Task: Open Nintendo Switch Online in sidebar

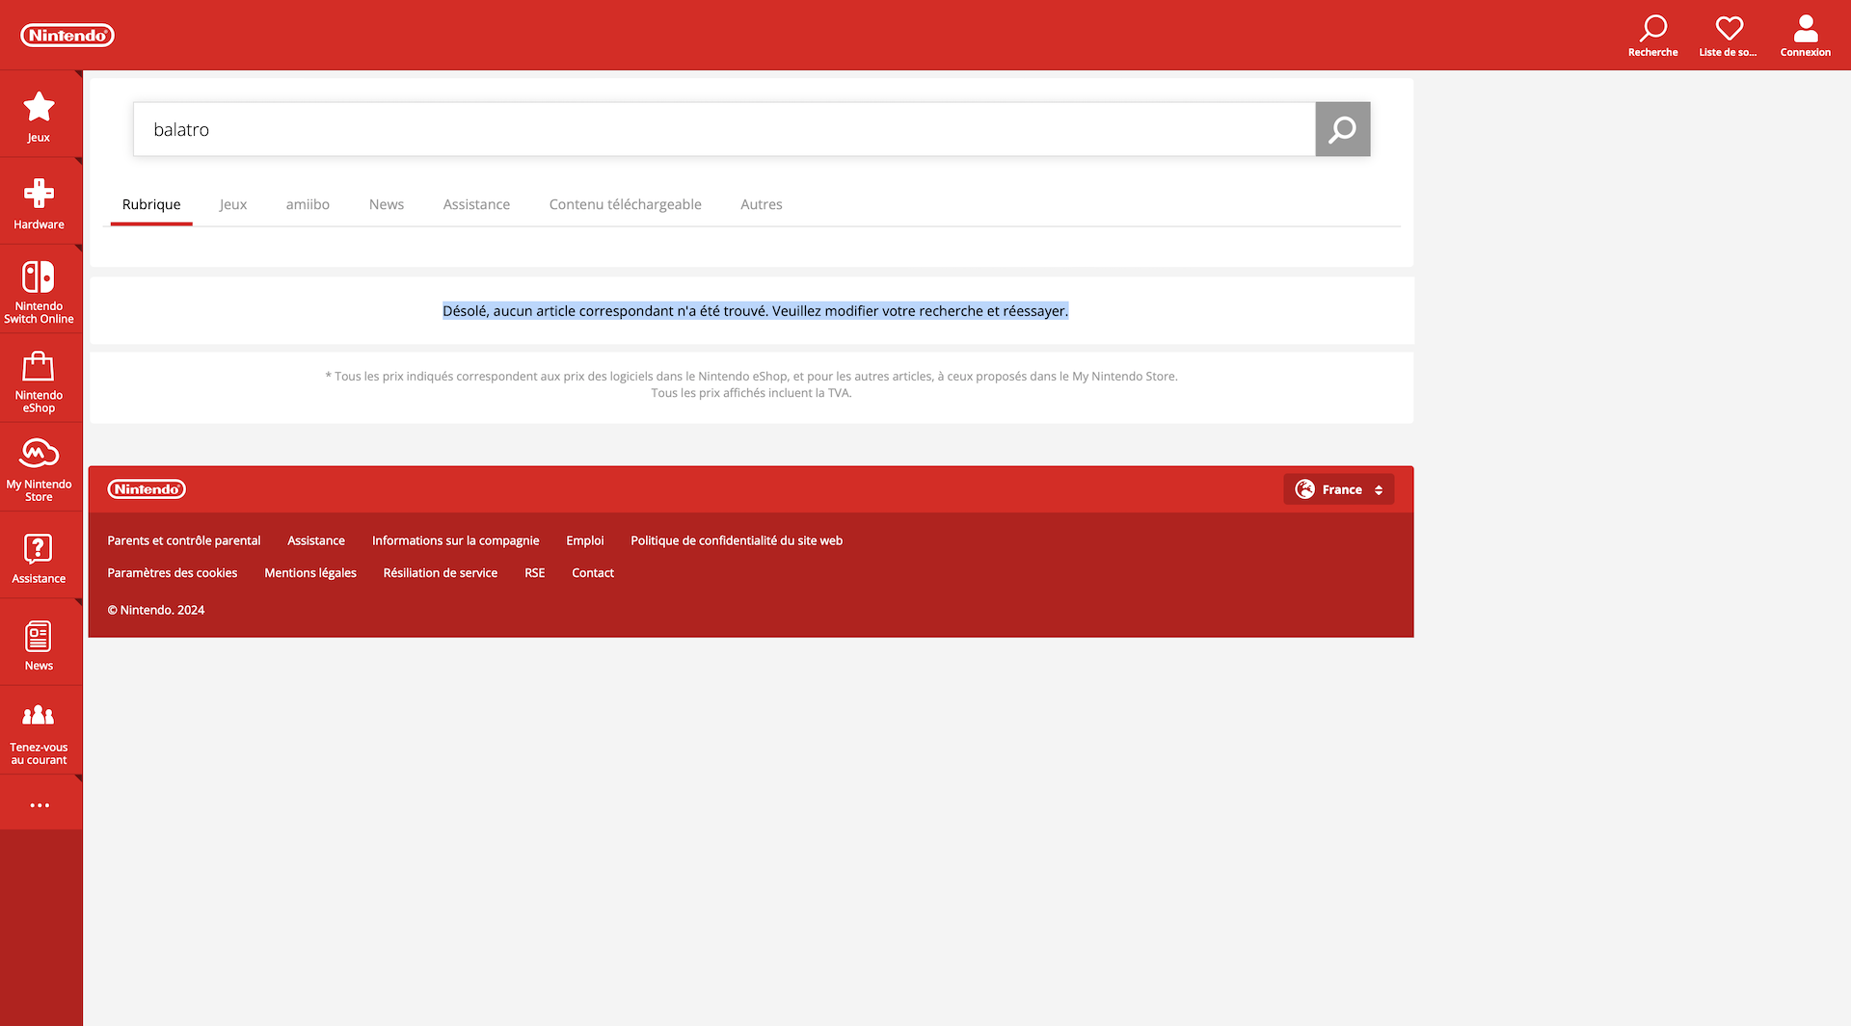Action: point(39,290)
